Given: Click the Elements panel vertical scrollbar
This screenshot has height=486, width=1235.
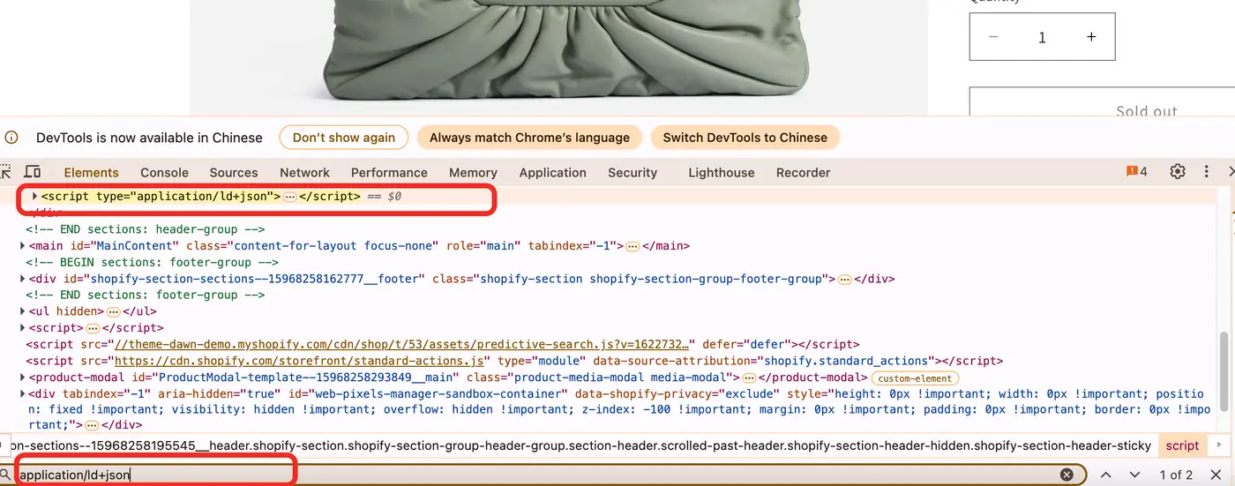Looking at the screenshot, I should coord(1224,370).
